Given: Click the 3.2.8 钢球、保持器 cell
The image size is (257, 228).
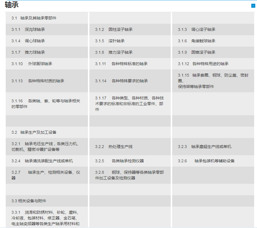Looking at the screenshot, I should click(130, 175).
